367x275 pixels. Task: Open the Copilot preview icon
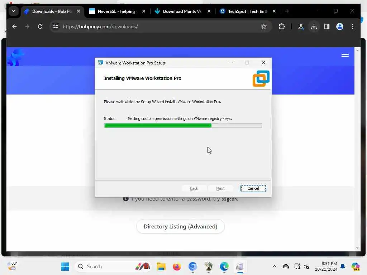[356, 266]
